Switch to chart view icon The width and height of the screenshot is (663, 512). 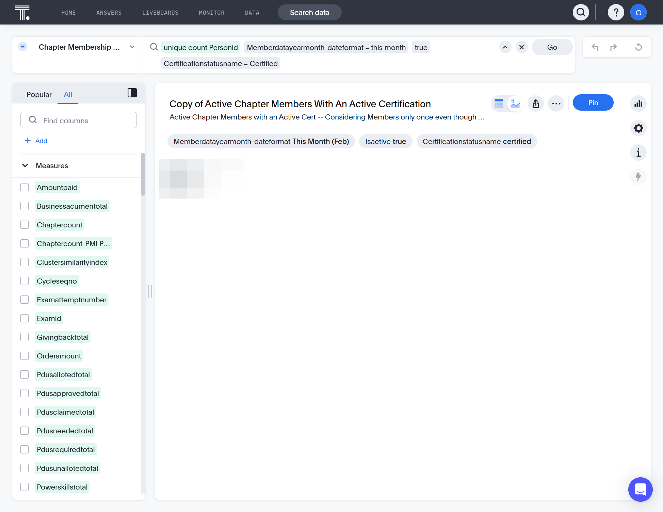(x=515, y=103)
